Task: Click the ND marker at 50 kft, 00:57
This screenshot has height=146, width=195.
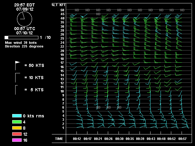Action: click(x=182, y=10)
